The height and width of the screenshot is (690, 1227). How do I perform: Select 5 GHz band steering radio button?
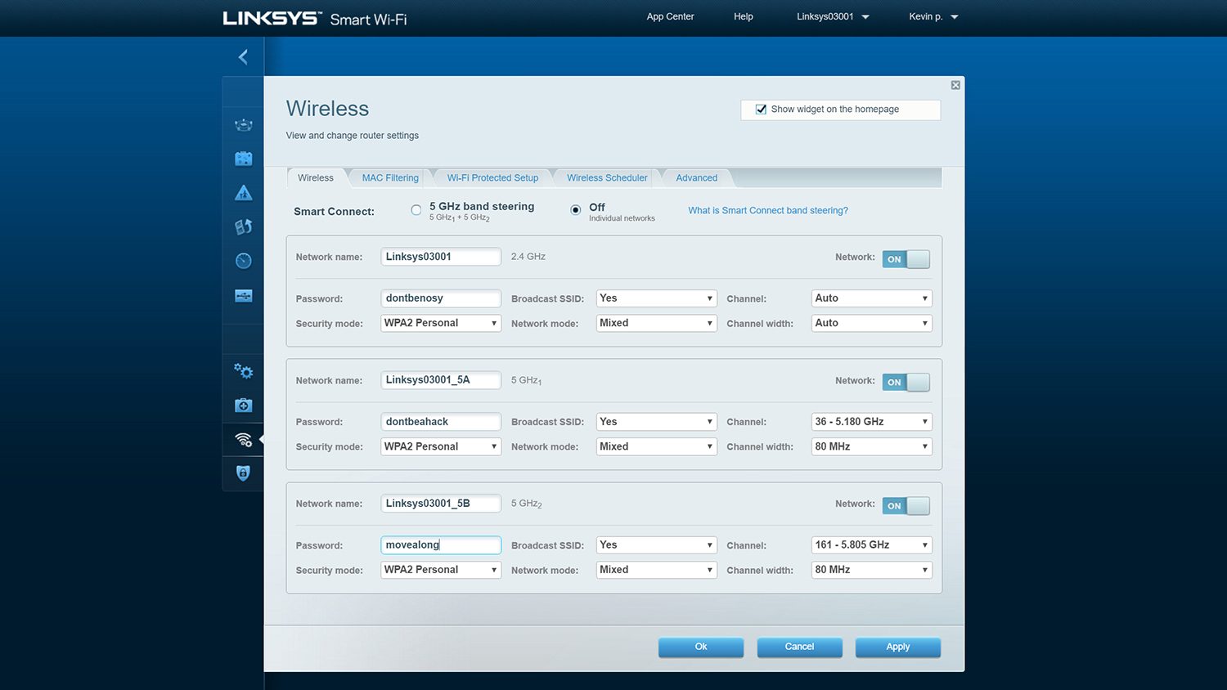coord(416,210)
